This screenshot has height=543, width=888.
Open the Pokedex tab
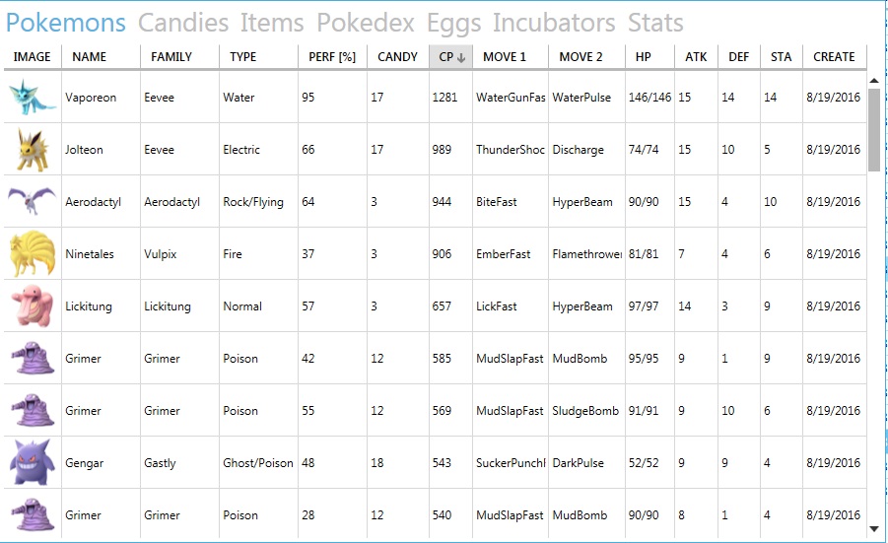pyautogui.click(x=366, y=23)
